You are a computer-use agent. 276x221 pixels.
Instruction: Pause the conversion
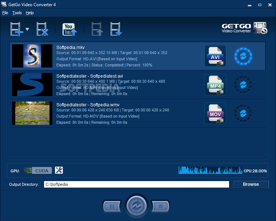pyautogui.click(x=112, y=206)
